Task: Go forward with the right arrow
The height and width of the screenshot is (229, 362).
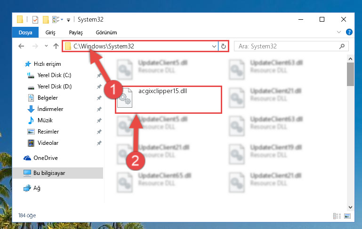Action: [35, 46]
